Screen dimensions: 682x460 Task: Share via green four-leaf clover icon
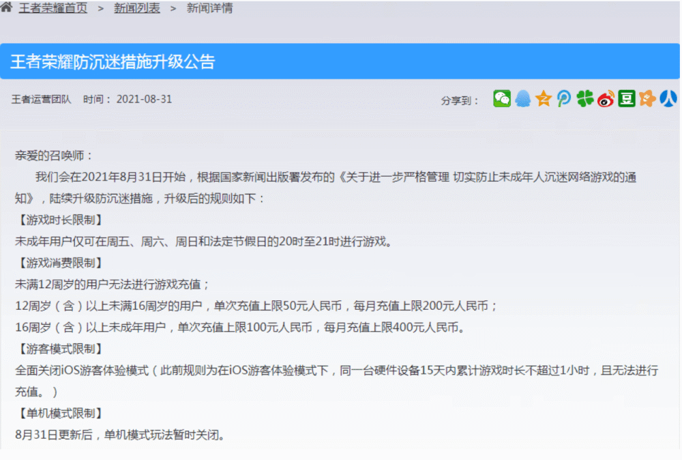(x=585, y=99)
